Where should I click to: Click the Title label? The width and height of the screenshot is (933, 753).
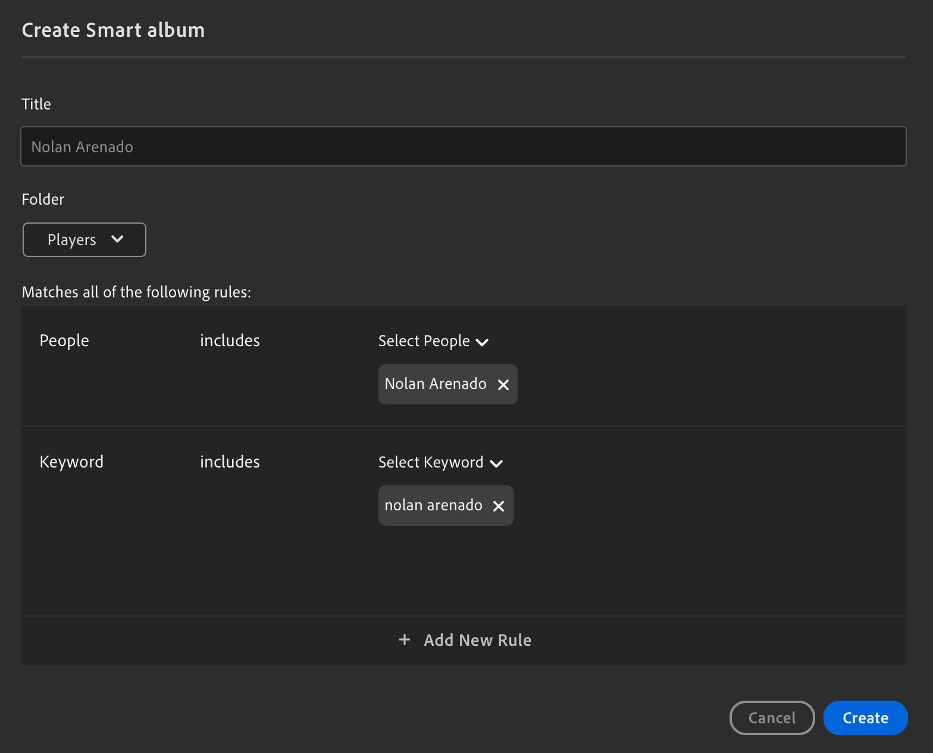(x=36, y=104)
